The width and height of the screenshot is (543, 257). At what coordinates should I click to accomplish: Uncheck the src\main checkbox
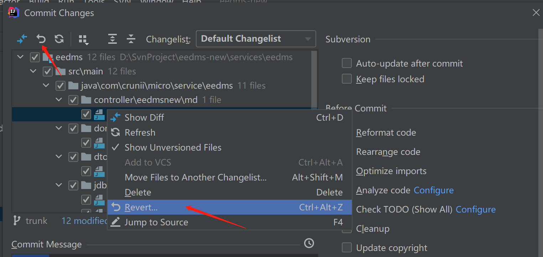click(48, 72)
